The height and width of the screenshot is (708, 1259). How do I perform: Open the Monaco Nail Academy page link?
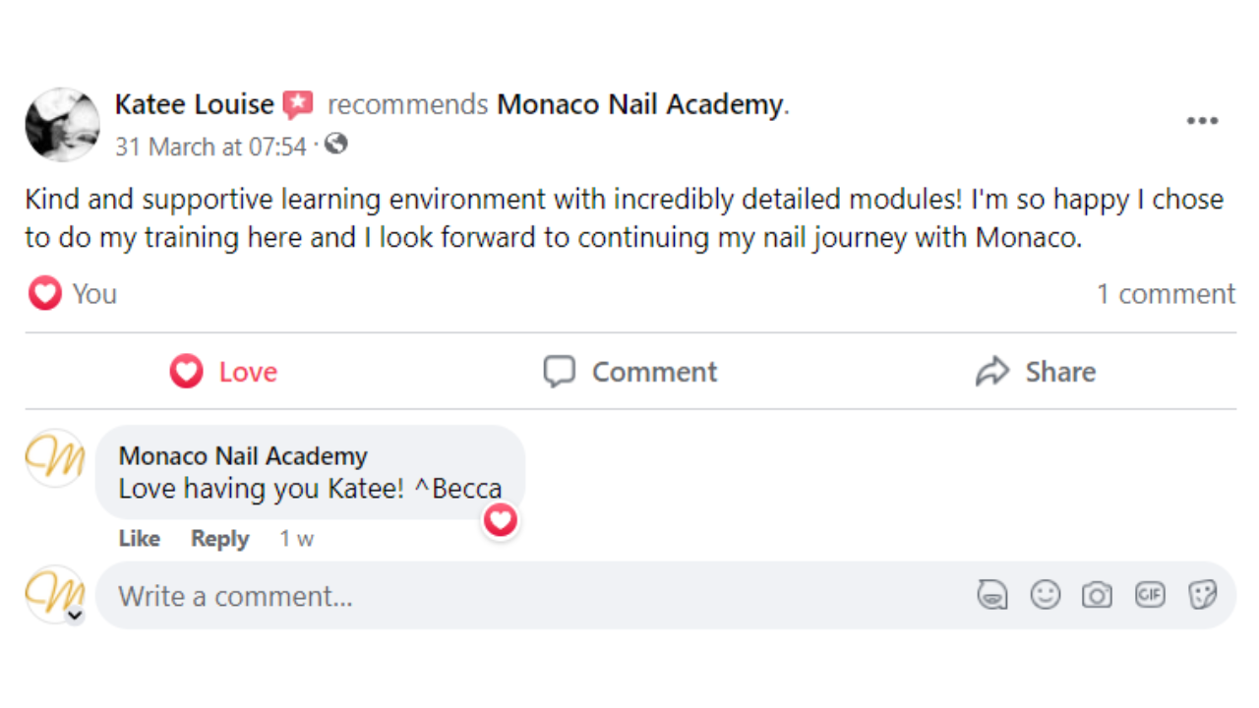pyautogui.click(x=639, y=104)
